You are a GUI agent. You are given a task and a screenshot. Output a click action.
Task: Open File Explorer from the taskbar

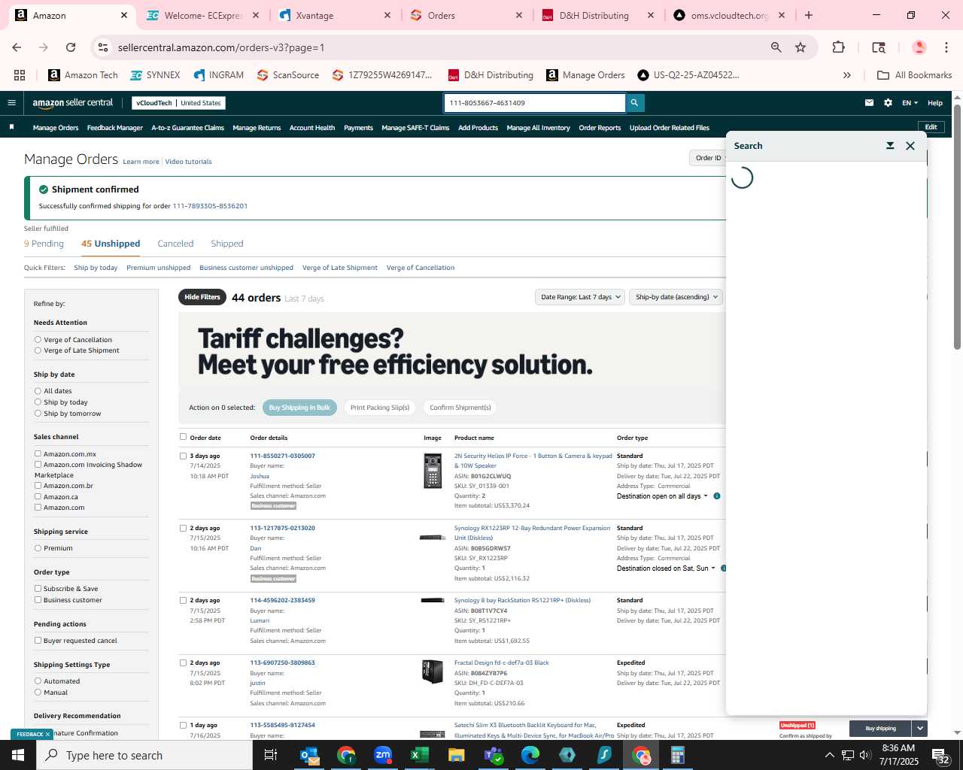[x=457, y=755]
